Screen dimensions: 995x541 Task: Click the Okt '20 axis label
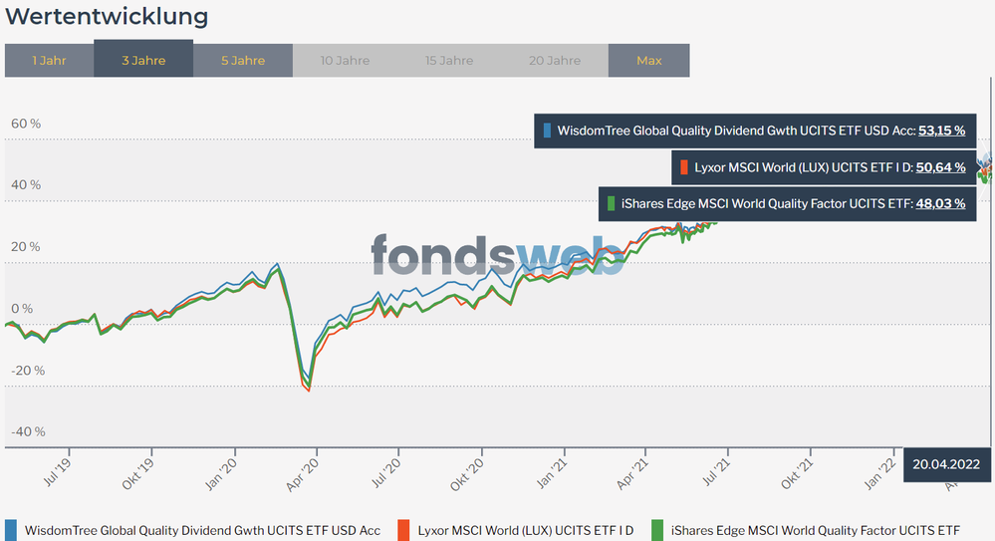[467, 475]
